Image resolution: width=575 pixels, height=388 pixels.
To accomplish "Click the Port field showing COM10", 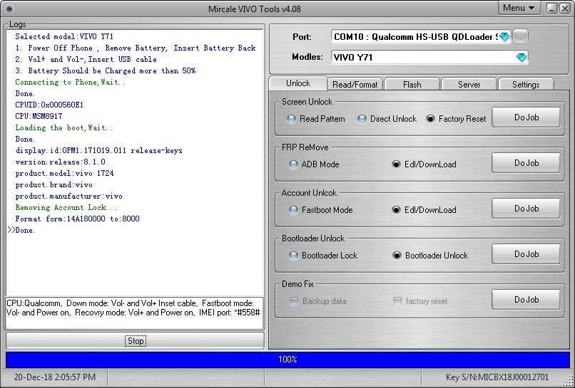I will [421, 36].
